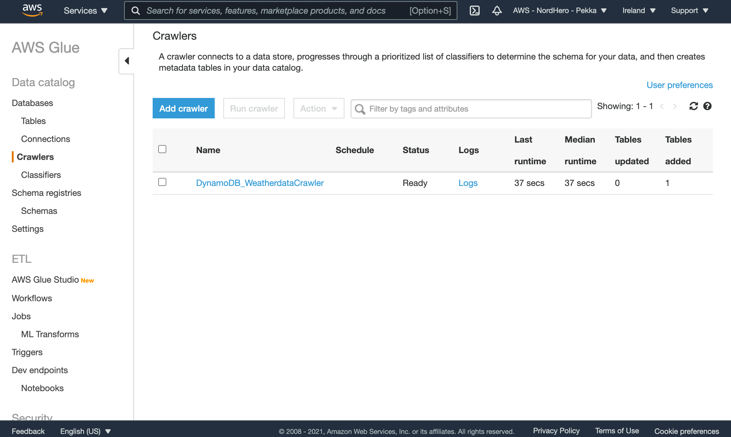The height and width of the screenshot is (437, 731).
Task: Open Notebooks in the sidebar
Action: pos(42,388)
